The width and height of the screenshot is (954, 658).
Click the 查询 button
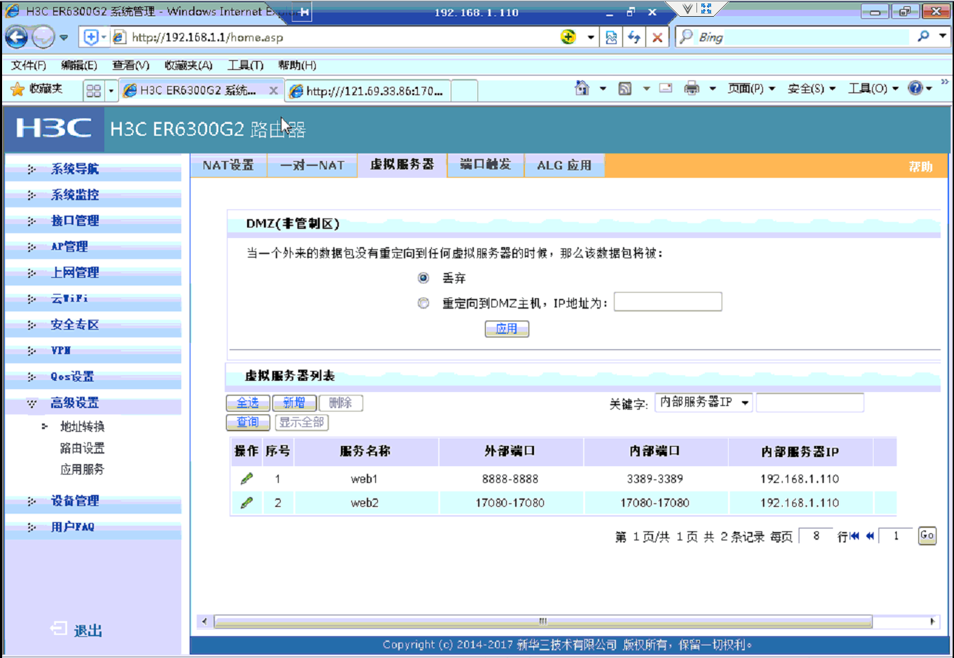click(248, 422)
